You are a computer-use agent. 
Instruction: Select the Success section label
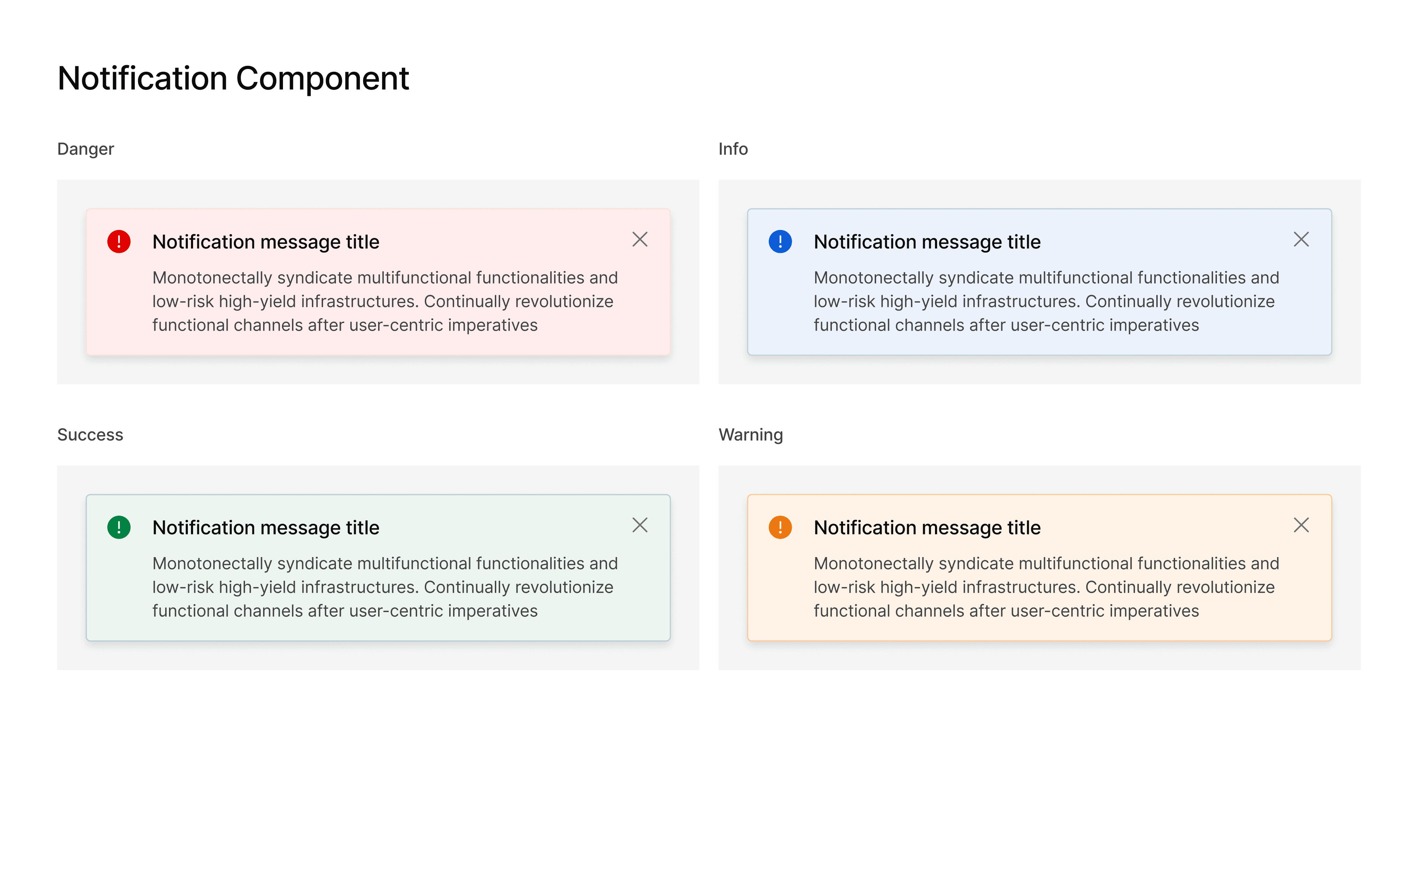[x=90, y=435]
